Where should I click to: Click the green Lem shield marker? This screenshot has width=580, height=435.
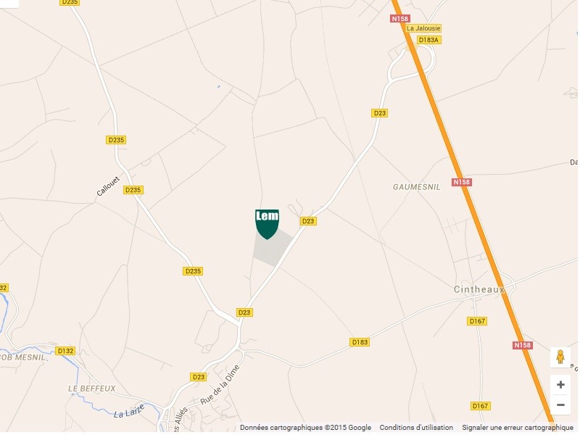(x=268, y=225)
